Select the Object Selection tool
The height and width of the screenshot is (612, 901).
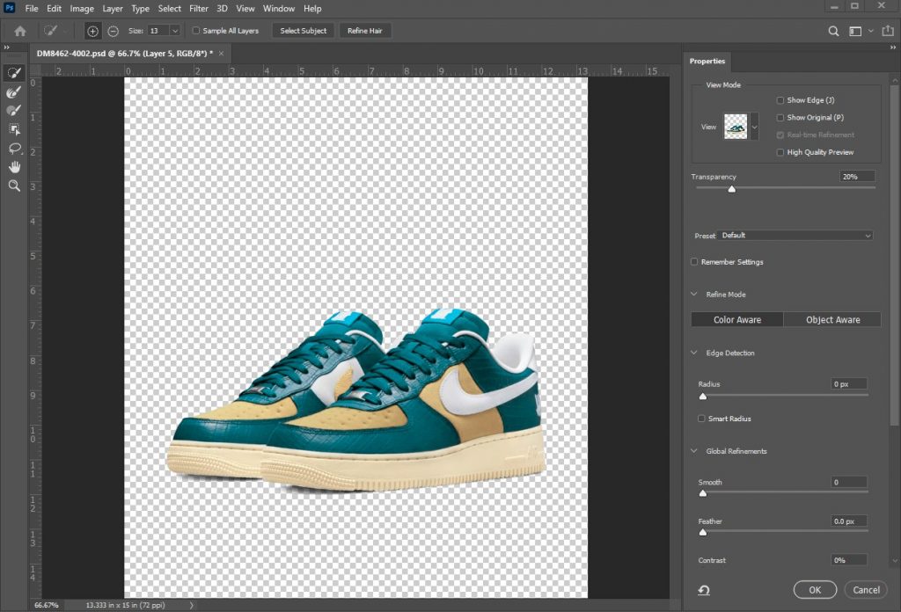pyautogui.click(x=14, y=129)
